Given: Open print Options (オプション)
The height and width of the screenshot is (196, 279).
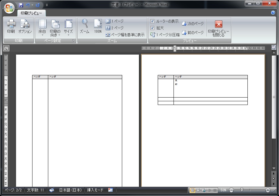Looking at the screenshot, I should click(x=25, y=27).
